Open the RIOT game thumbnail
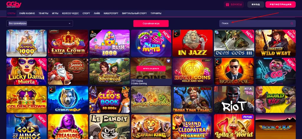302x139 pixels. (x=234, y=99)
